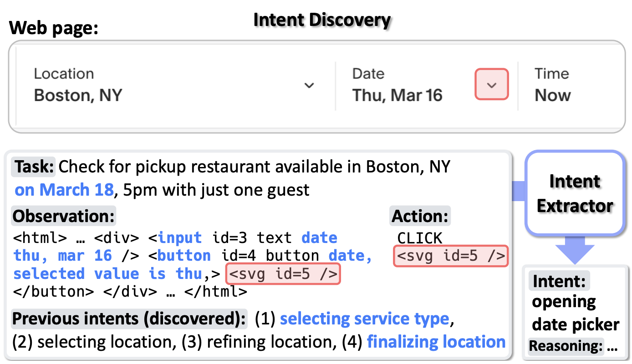Select the Observation section header

pos(63,216)
